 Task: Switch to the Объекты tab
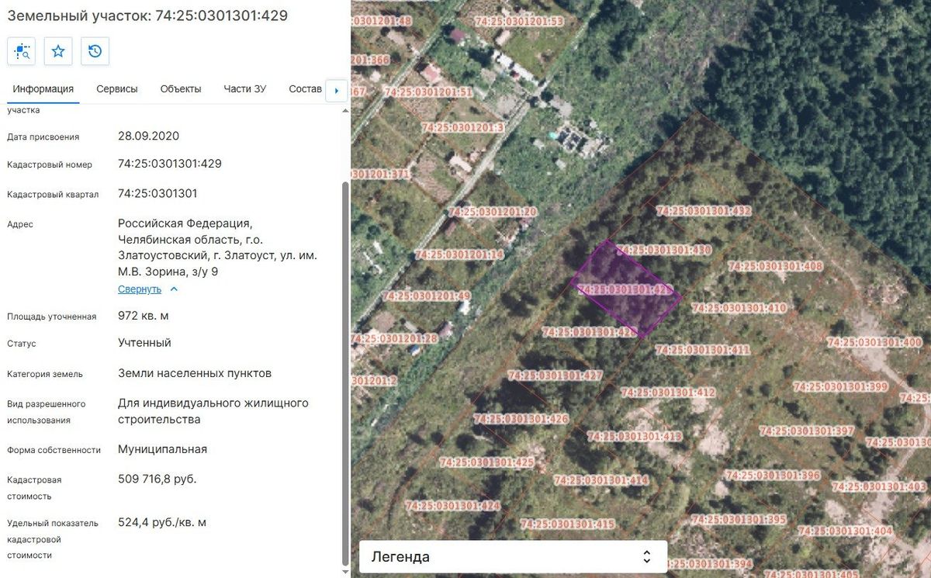(181, 89)
